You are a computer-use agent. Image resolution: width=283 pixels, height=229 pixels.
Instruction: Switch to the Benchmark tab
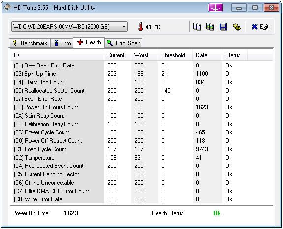click(30, 43)
